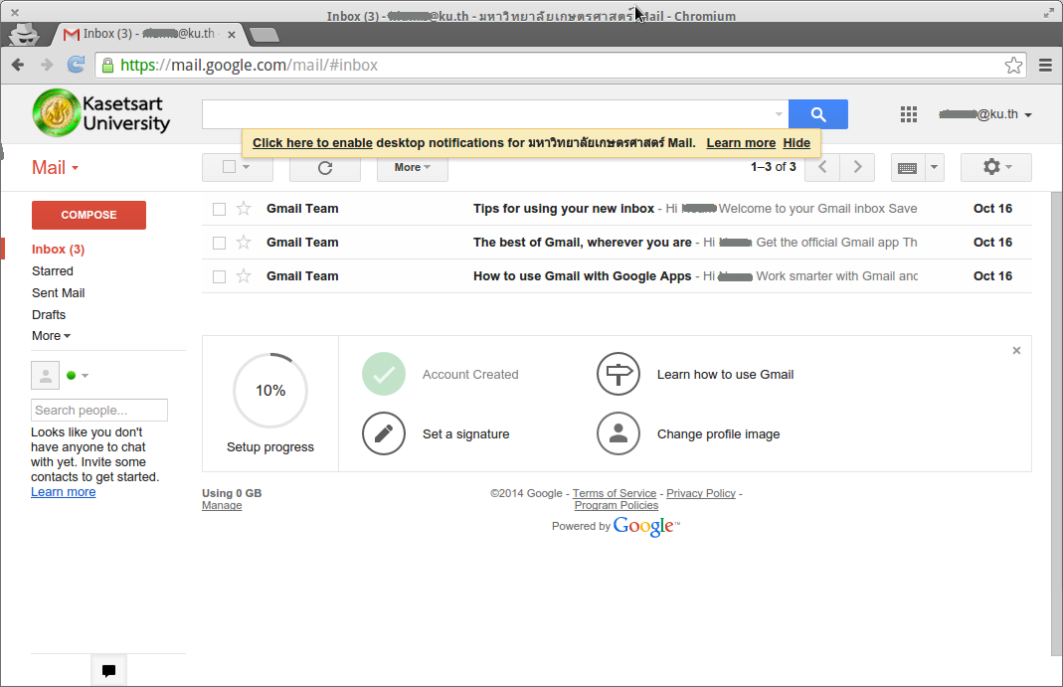
Task: Click the input tools keyboard icon
Action: point(907,167)
